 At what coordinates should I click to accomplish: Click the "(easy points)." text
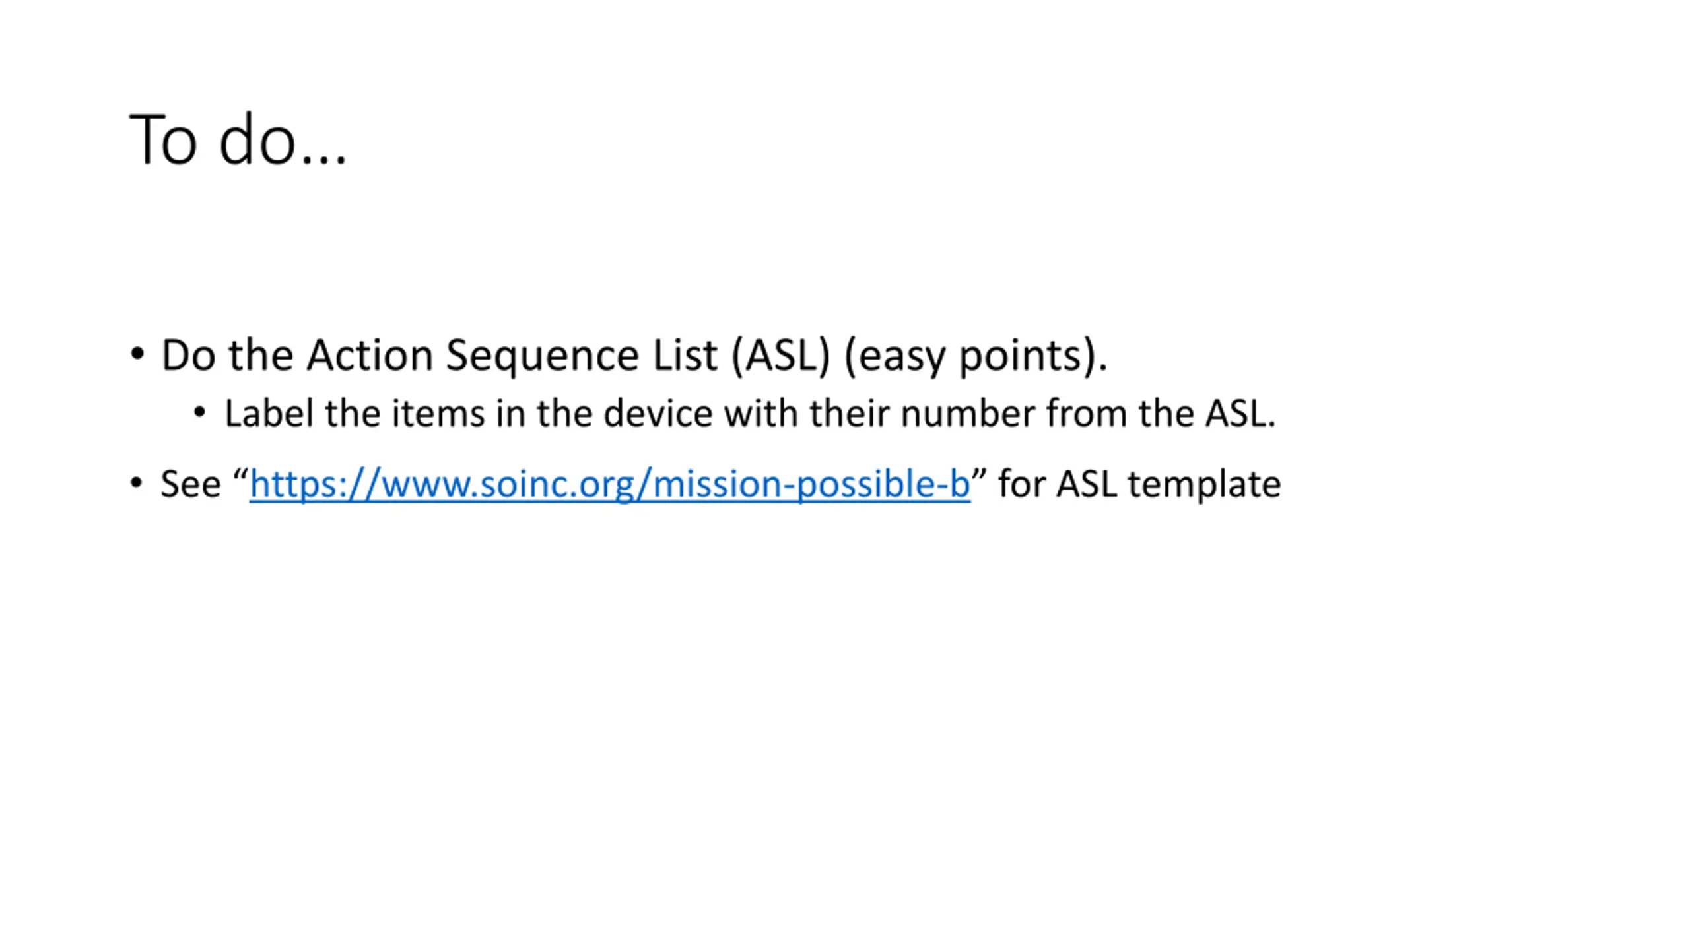976,356
